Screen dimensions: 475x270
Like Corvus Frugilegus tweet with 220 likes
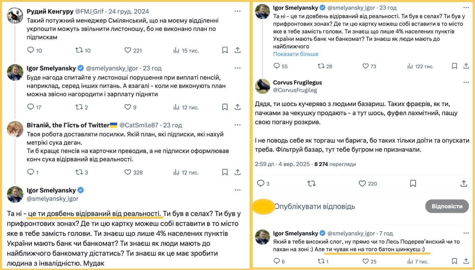click(362, 183)
